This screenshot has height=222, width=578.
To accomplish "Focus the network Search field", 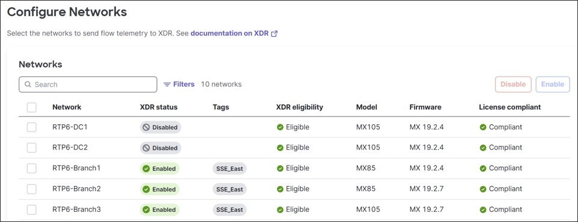I will point(88,85).
